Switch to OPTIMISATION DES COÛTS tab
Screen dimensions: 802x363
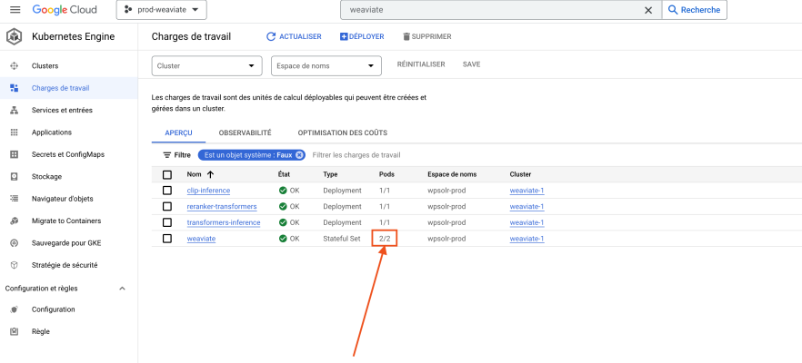pos(343,132)
